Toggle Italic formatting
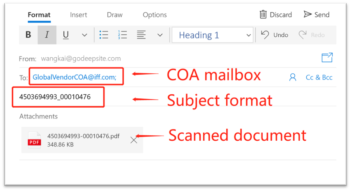 click(47, 35)
